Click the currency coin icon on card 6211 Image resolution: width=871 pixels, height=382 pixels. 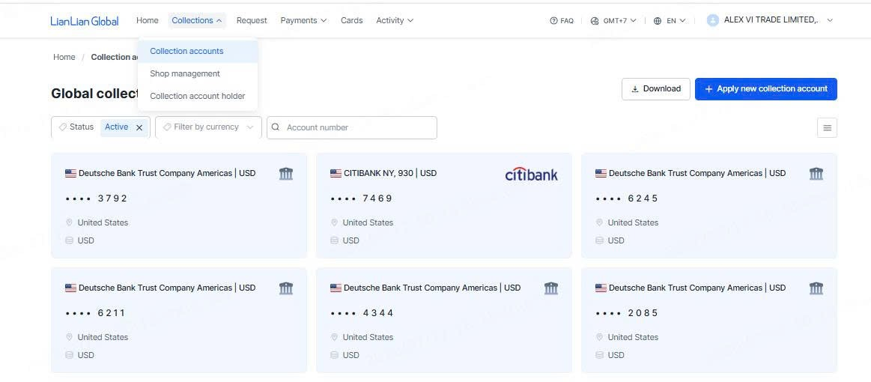(70, 355)
